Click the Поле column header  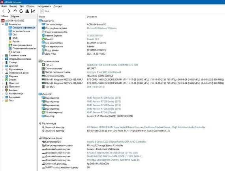click(42, 17)
